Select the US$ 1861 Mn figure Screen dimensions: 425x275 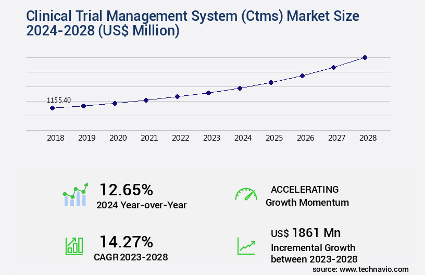click(306, 233)
